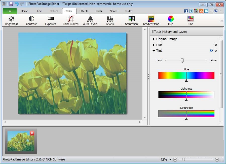Image resolution: width=226 pixels, height=164 pixels.
Task: Switch to the Effects tab
Action: coord(84,11)
